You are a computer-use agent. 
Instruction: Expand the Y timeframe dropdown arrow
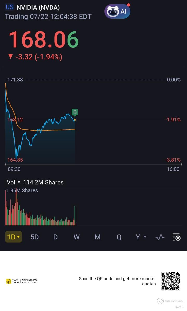click(145, 237)
